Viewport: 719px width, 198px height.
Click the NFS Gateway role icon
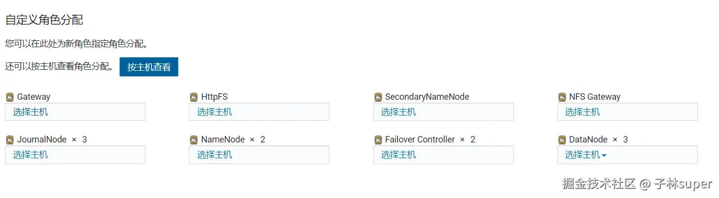[x=562, y=97]
